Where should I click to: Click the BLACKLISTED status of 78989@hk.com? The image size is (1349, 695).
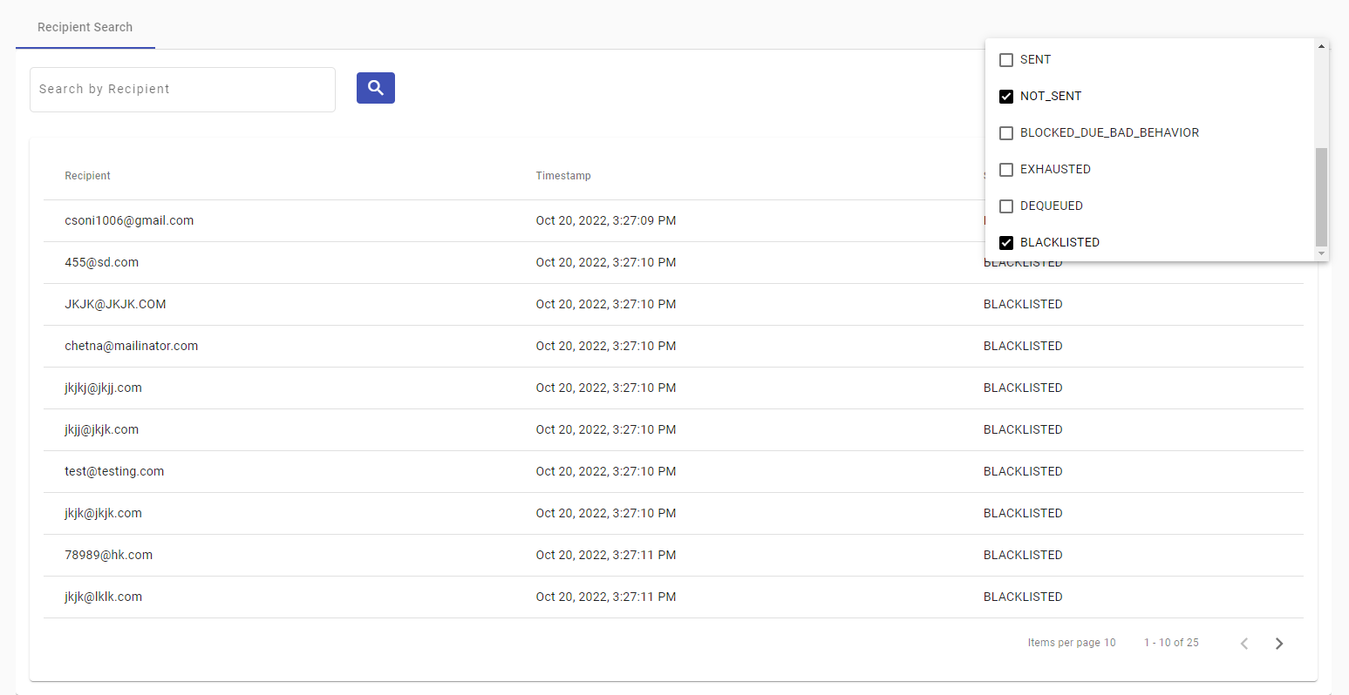click(1023, 555)
